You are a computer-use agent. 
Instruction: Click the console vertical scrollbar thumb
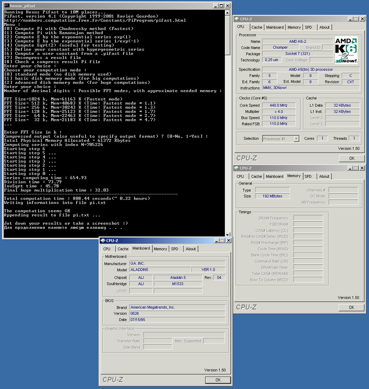click(228, 35)
